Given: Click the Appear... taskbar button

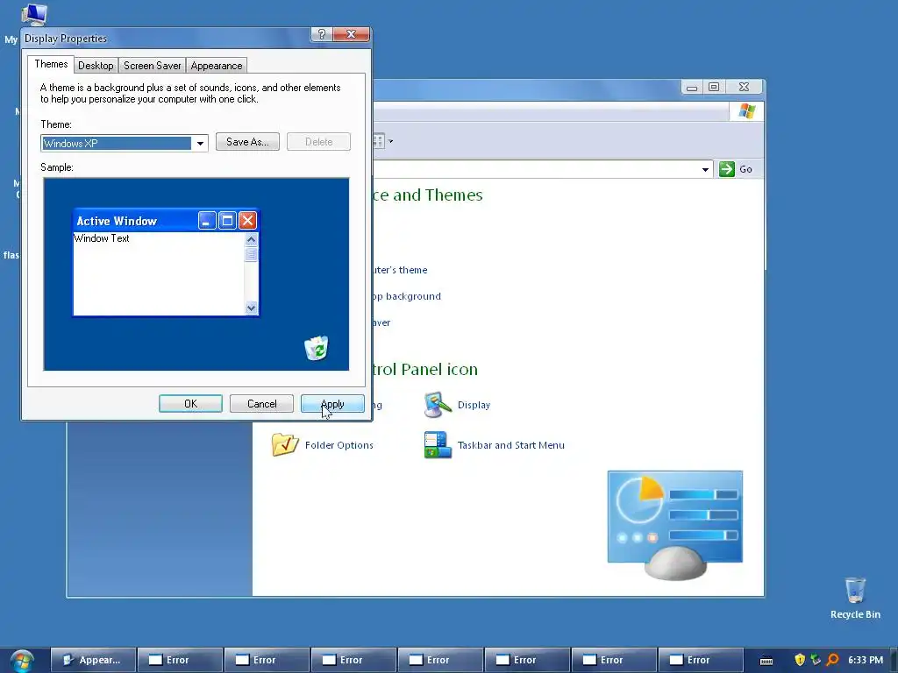Looking at the screenshot, I should tap(93, 661).
